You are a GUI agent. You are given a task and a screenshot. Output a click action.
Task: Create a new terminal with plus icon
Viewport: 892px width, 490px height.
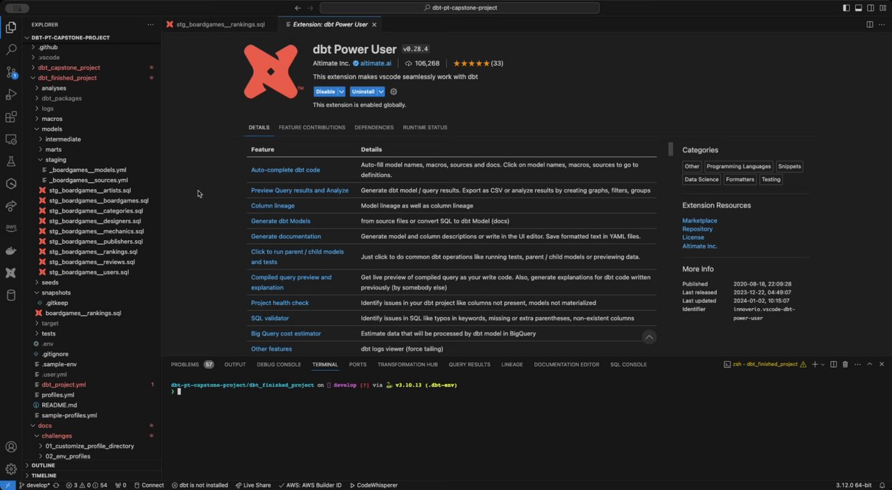pos(814,364)
